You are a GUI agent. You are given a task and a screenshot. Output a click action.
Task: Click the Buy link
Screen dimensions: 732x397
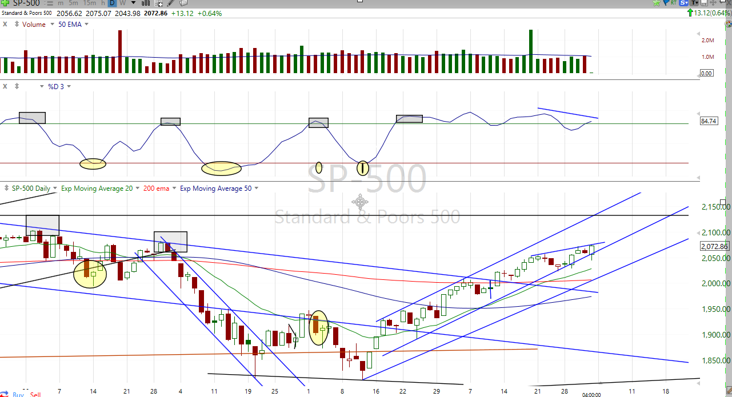tap(18, 394)
